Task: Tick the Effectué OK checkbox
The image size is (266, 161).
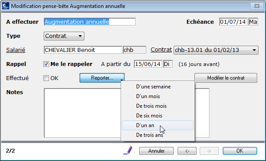Action: pyautogui.click(x=46, y=78)
